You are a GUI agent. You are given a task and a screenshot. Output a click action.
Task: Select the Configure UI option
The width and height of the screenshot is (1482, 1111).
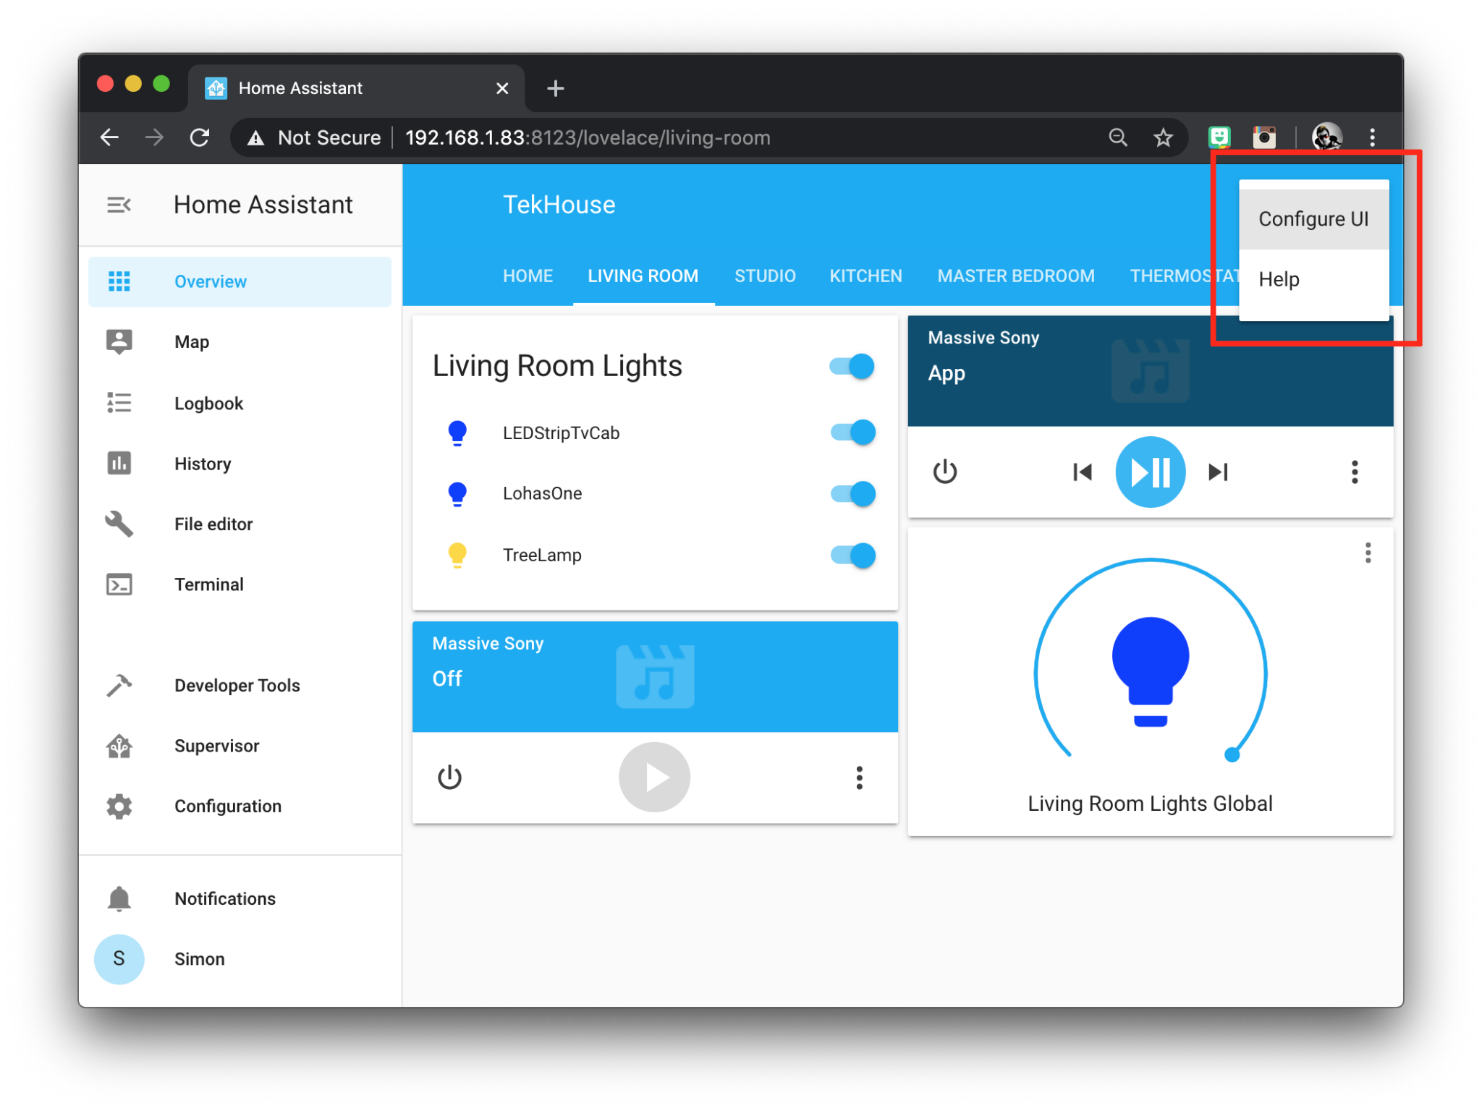(1318, 219)
